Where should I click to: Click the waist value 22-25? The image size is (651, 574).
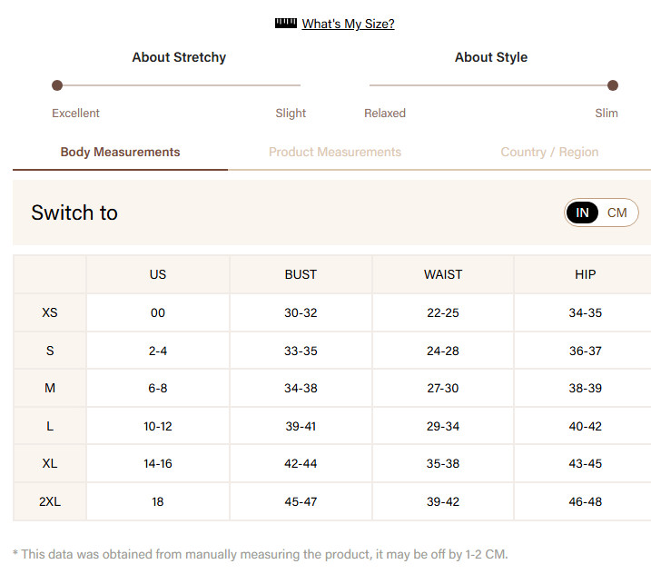point(443,312)
